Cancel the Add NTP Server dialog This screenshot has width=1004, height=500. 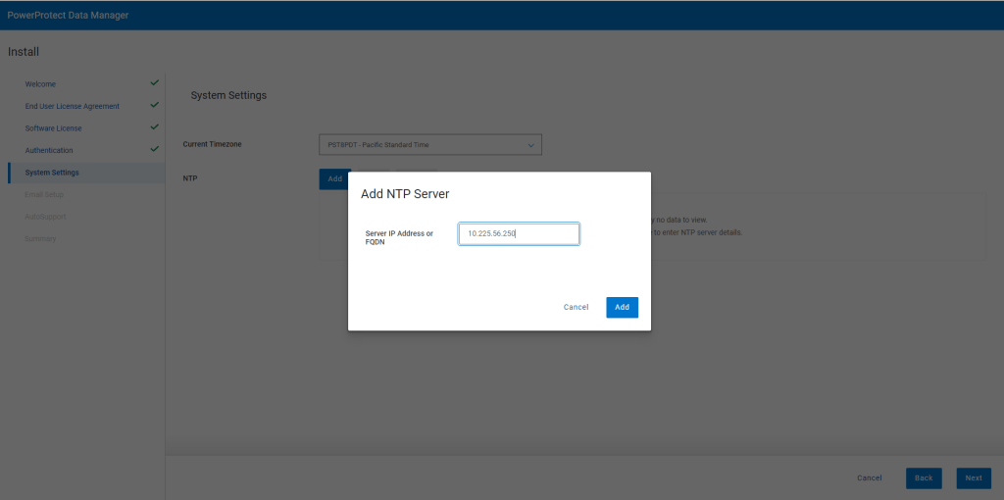(576, 307)
